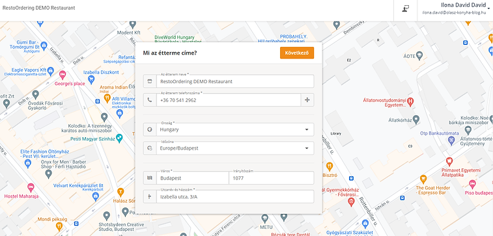Click Piso budapest lodging marker

click(x=472, y=184)
